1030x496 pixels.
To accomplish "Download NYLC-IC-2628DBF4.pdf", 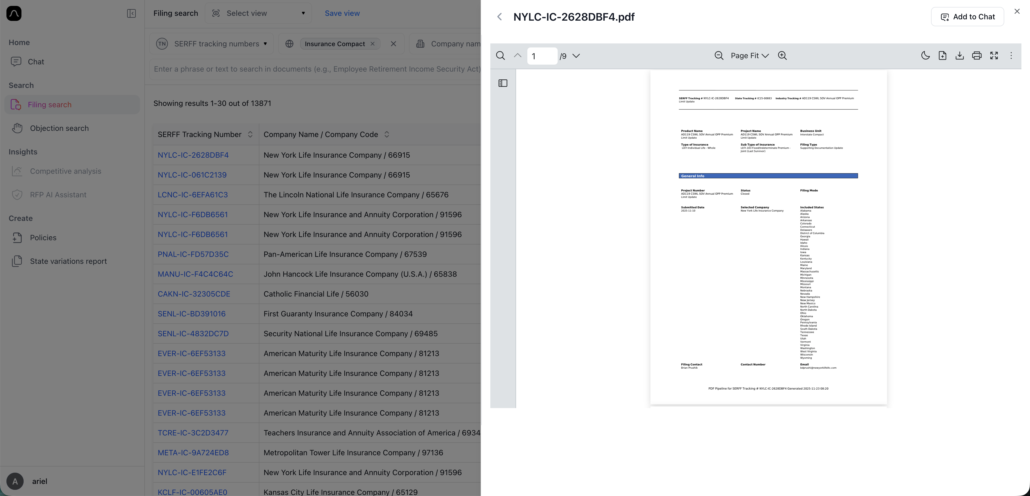I will (x=960, y=55).
